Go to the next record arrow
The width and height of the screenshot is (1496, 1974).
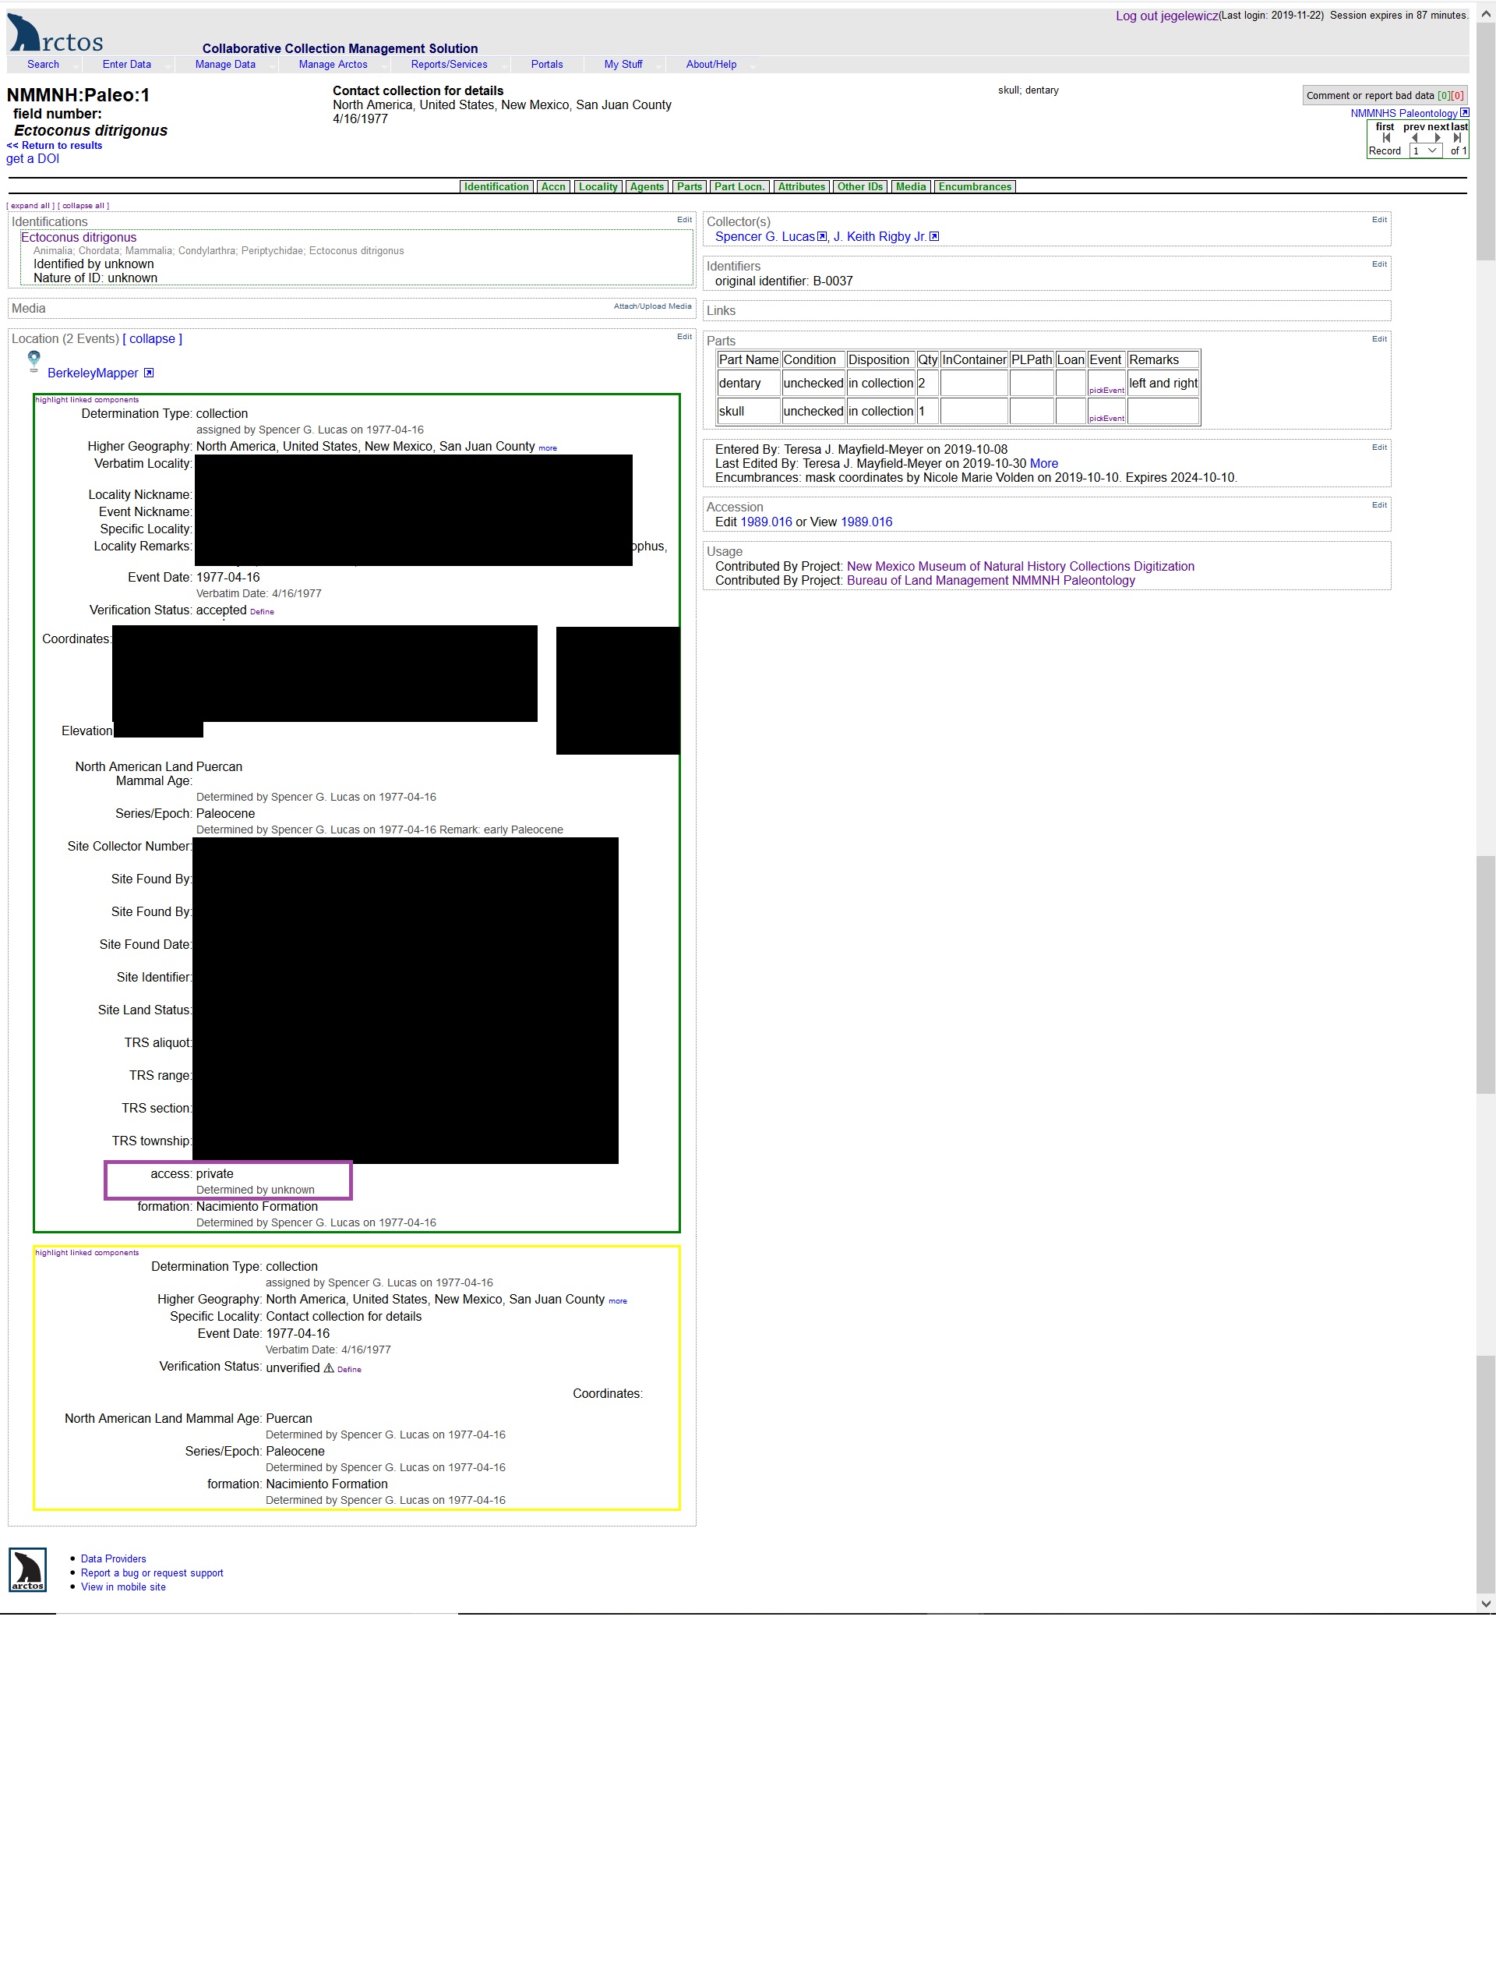pos(1437,138)
